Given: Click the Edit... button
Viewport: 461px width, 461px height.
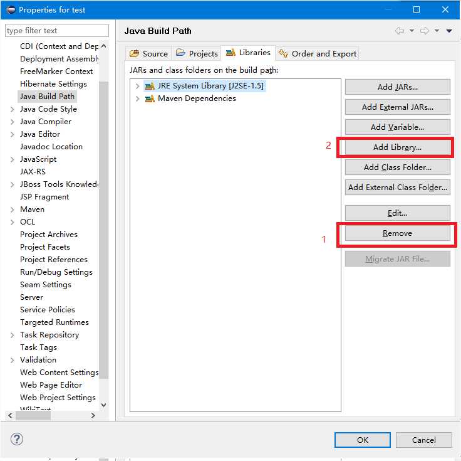Looking at the screenshot, I should coord(398,213).
